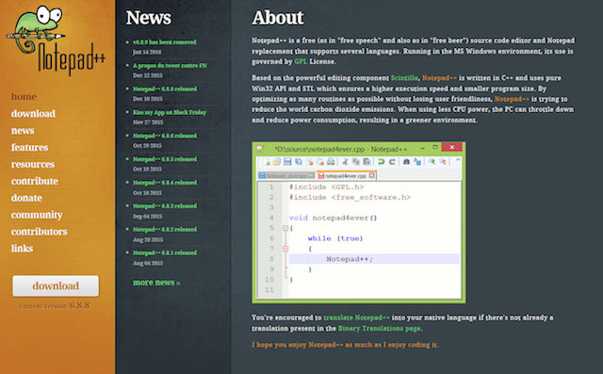The width and height of the screenshot is (603, 374).
Task: Click the large white download button
Action: [56, 285]
